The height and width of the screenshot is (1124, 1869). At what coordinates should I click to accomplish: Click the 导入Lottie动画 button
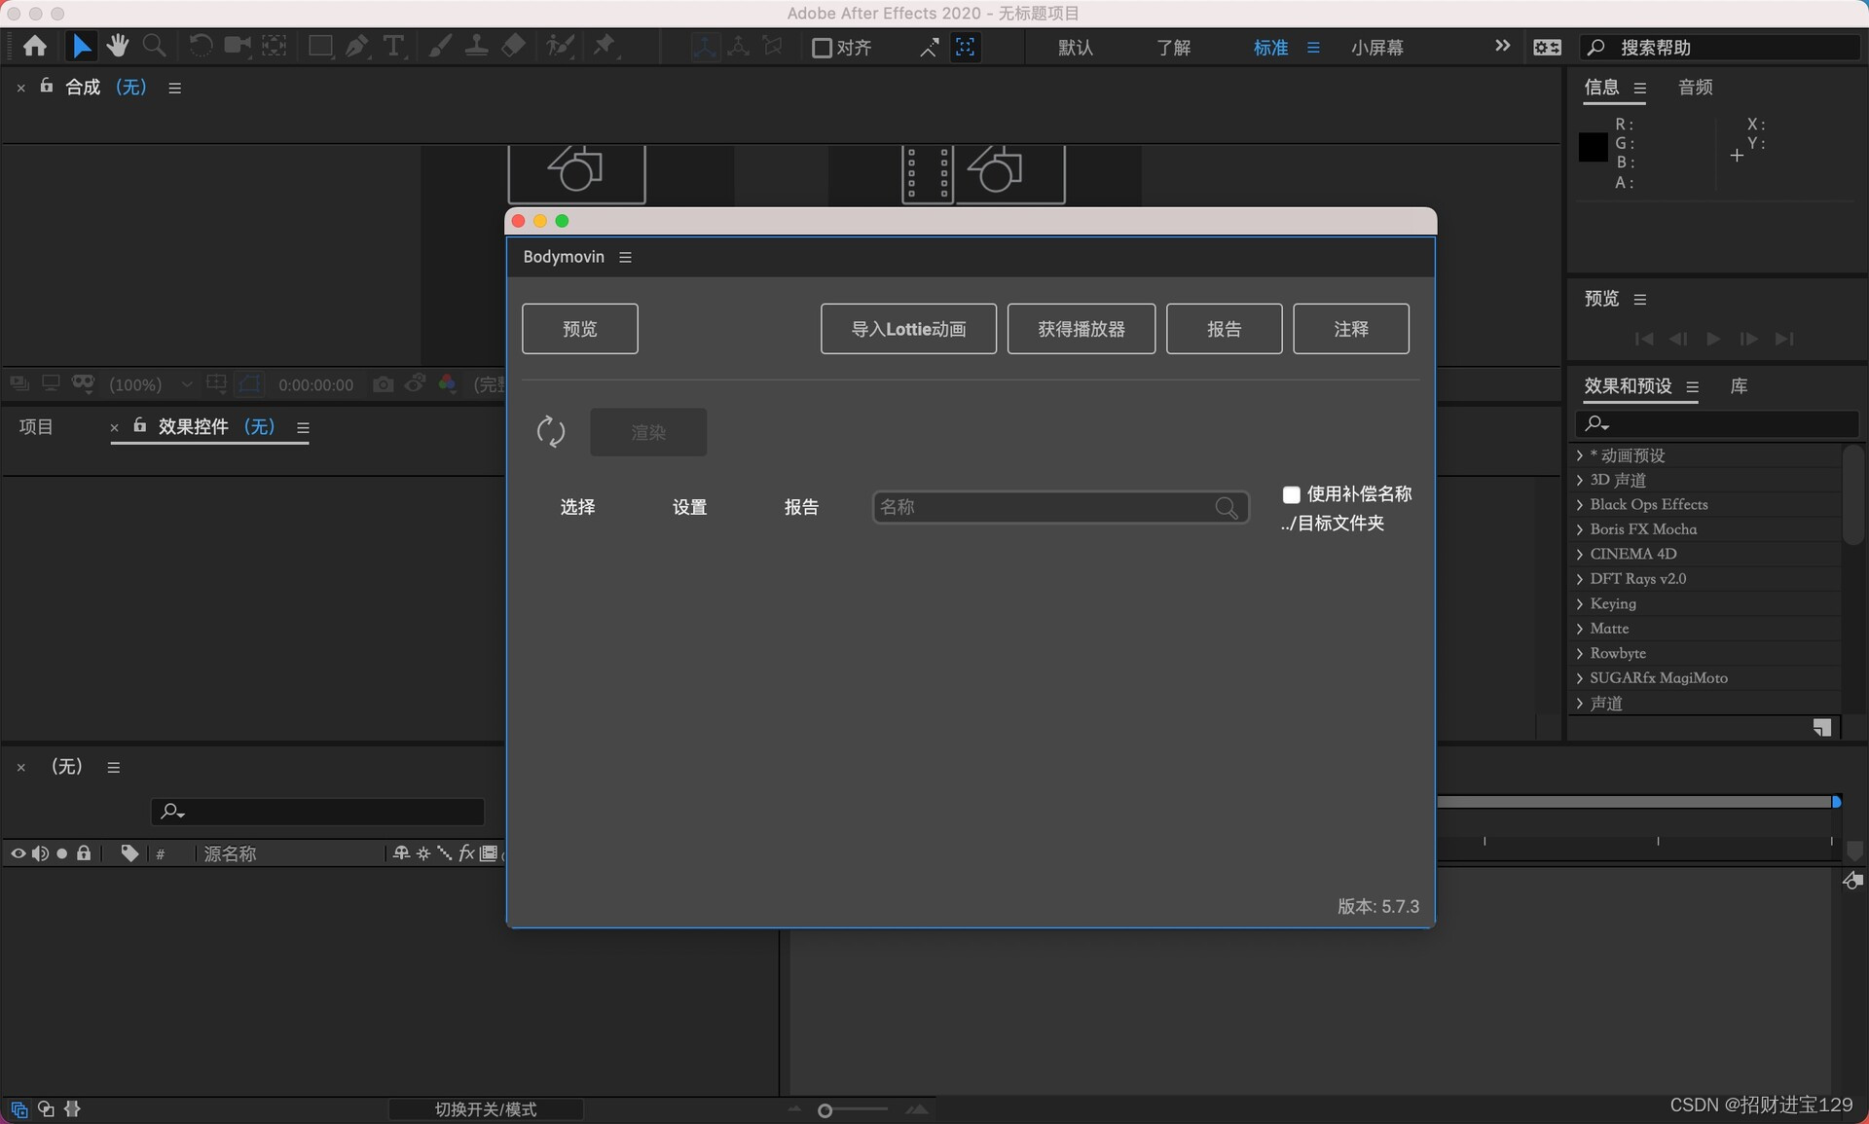tap(908, 329)
